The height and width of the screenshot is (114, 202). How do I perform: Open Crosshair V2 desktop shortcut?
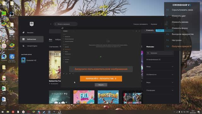[x=12, y=15]
